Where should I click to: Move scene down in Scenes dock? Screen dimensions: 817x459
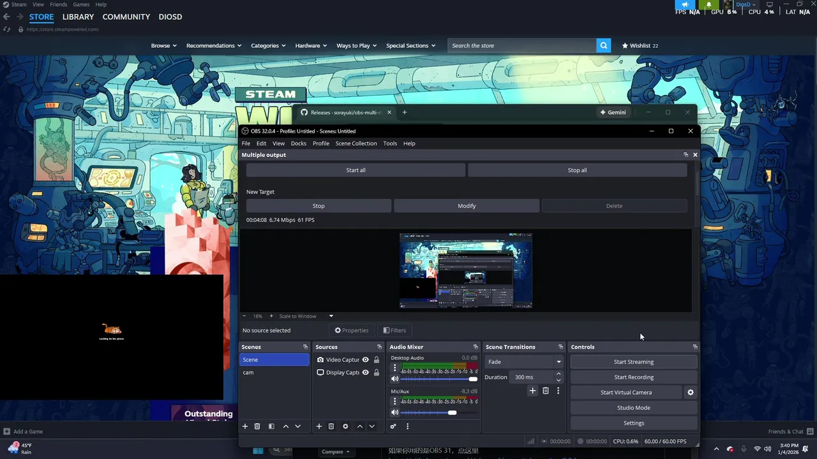pyautogui.click(x=297, y=426)
